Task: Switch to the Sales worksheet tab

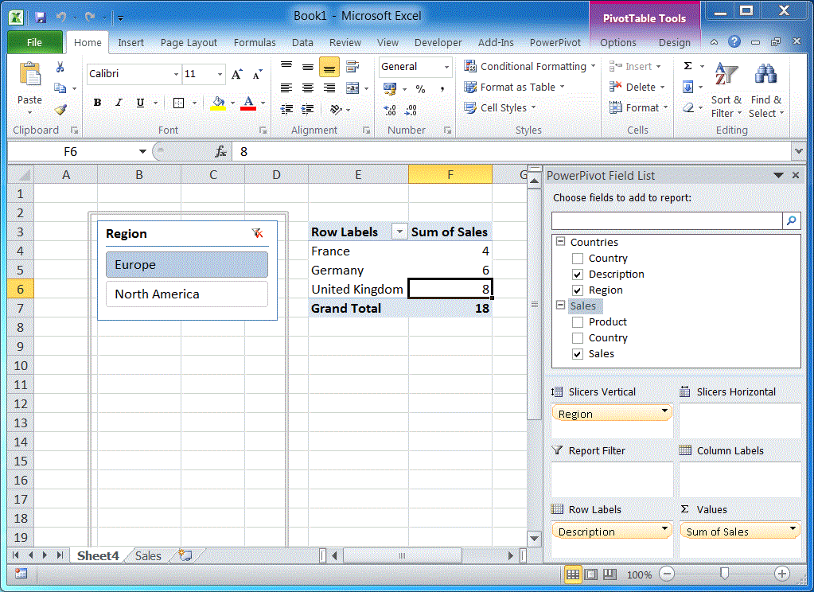Action: click(x=148, y=555)
